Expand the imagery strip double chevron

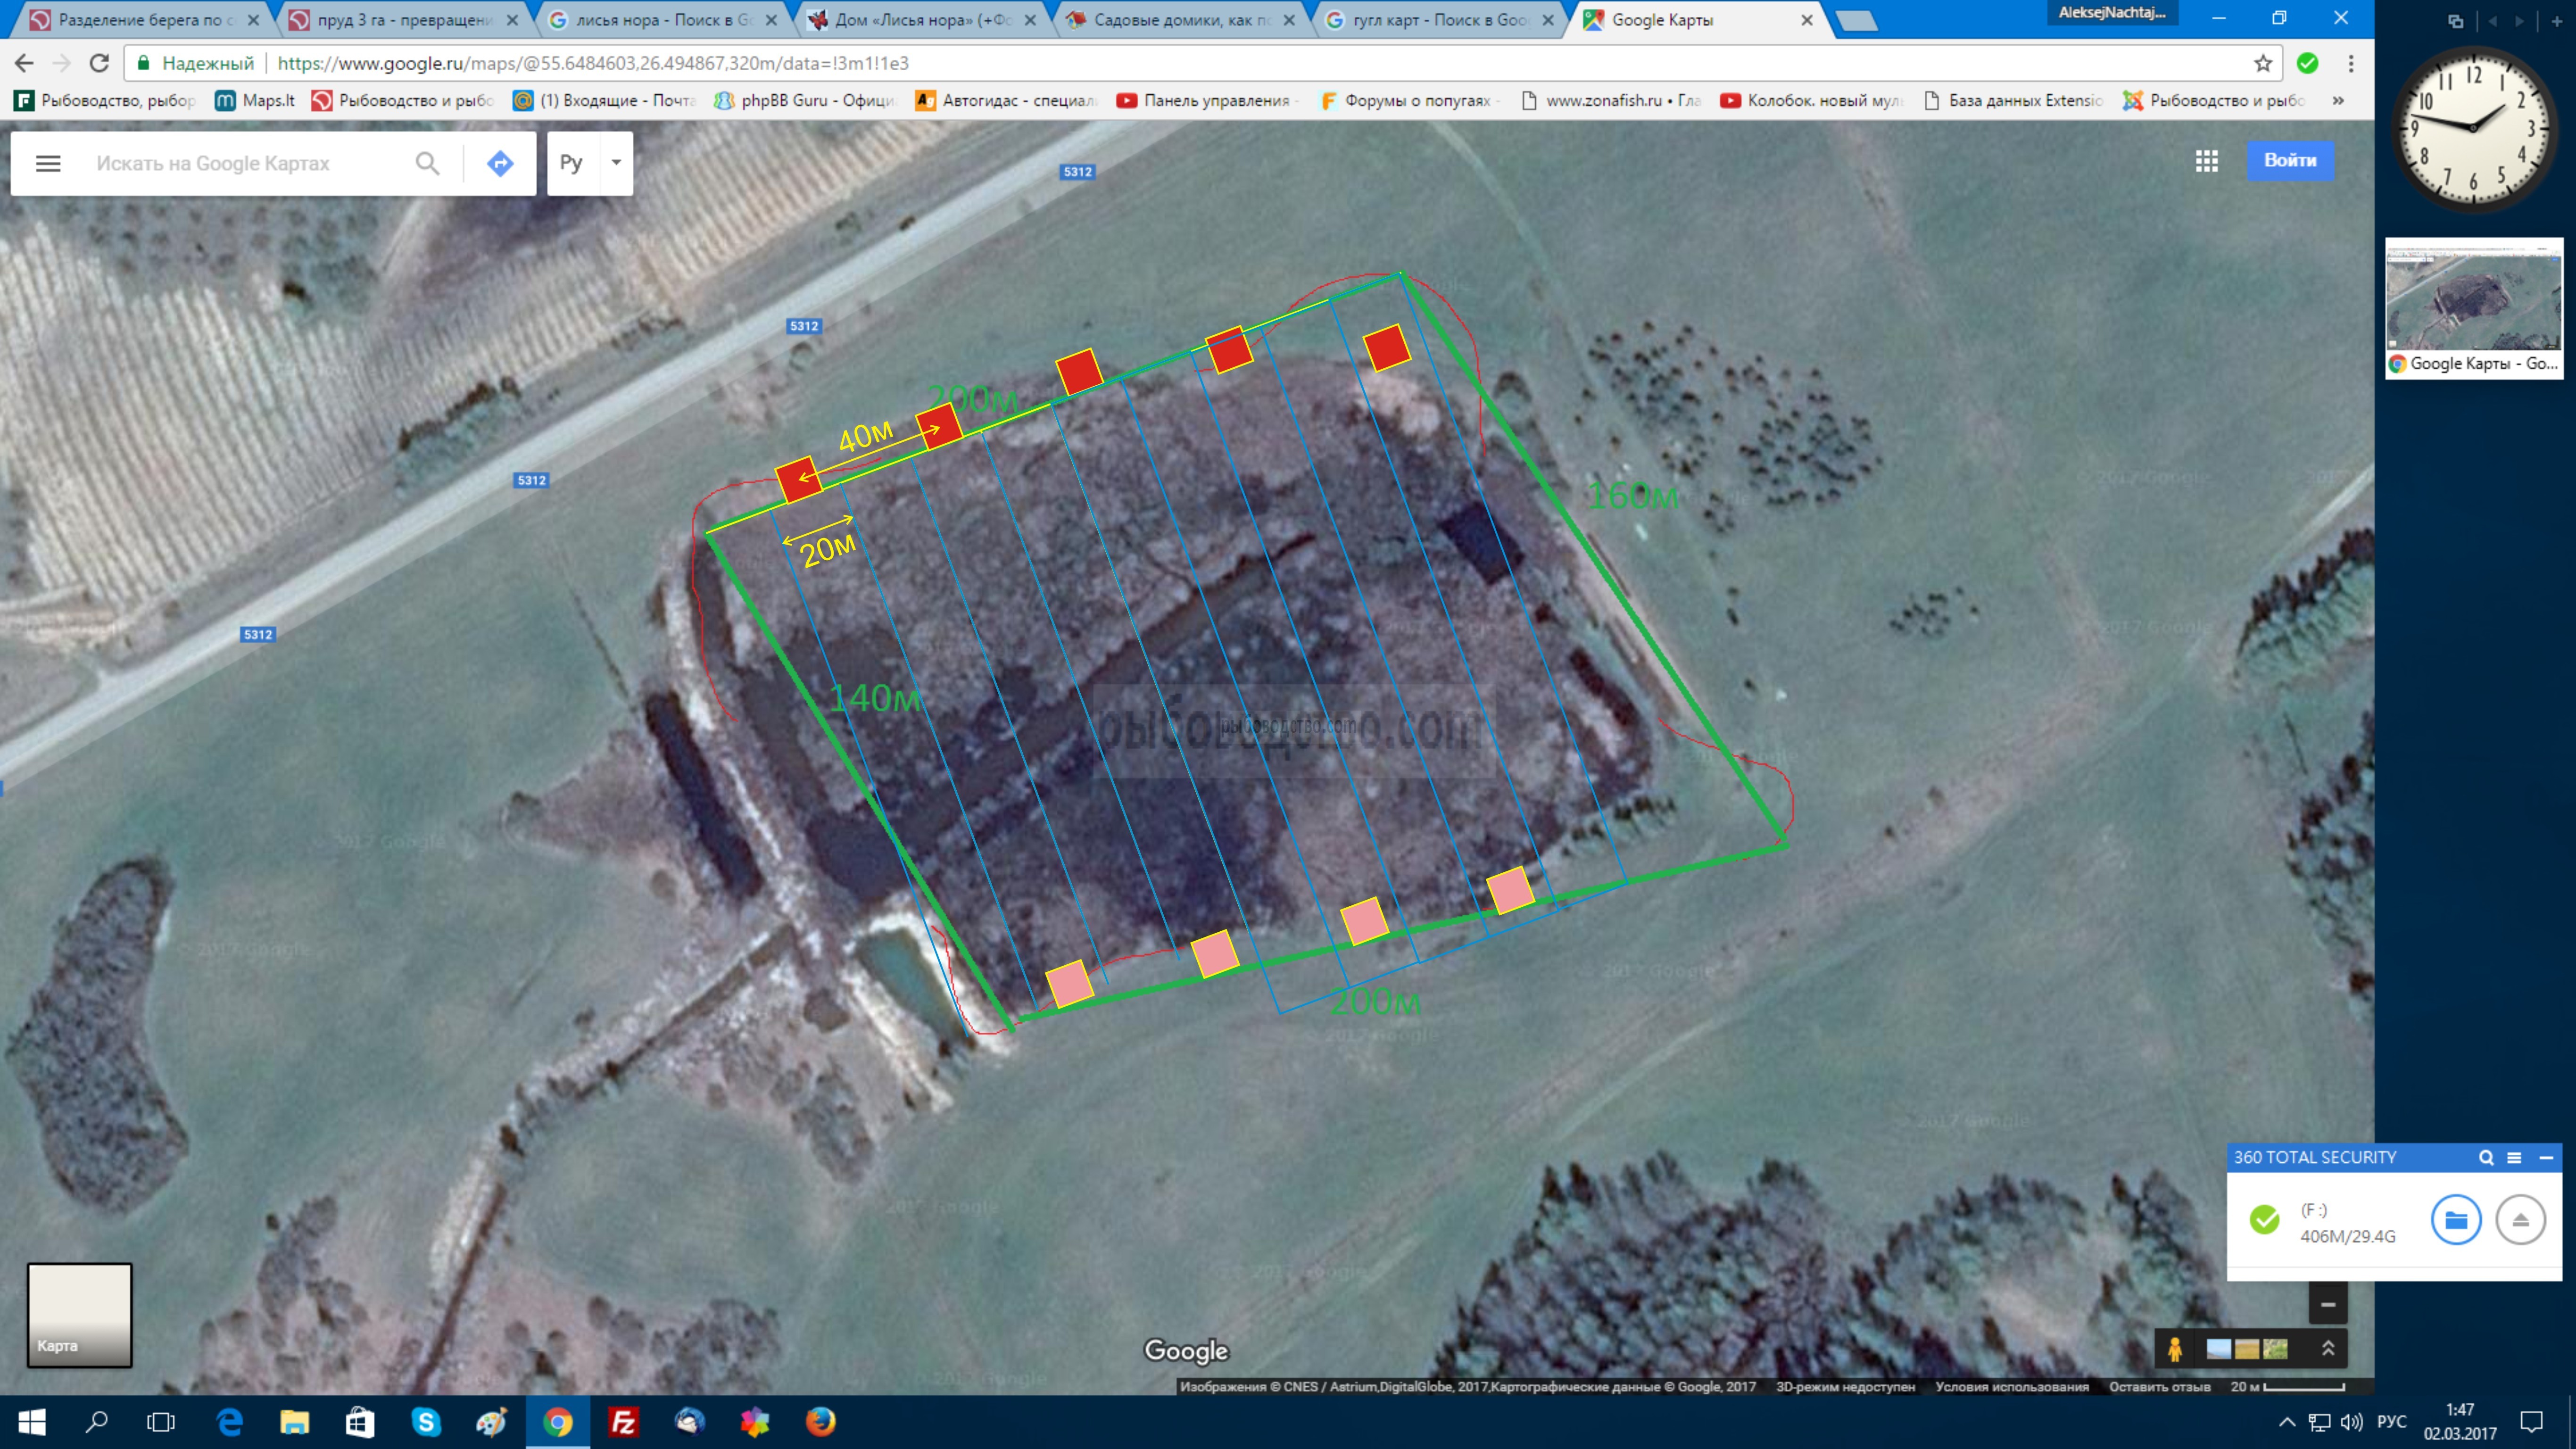pyautogui.click(x=2327, y=1349)
